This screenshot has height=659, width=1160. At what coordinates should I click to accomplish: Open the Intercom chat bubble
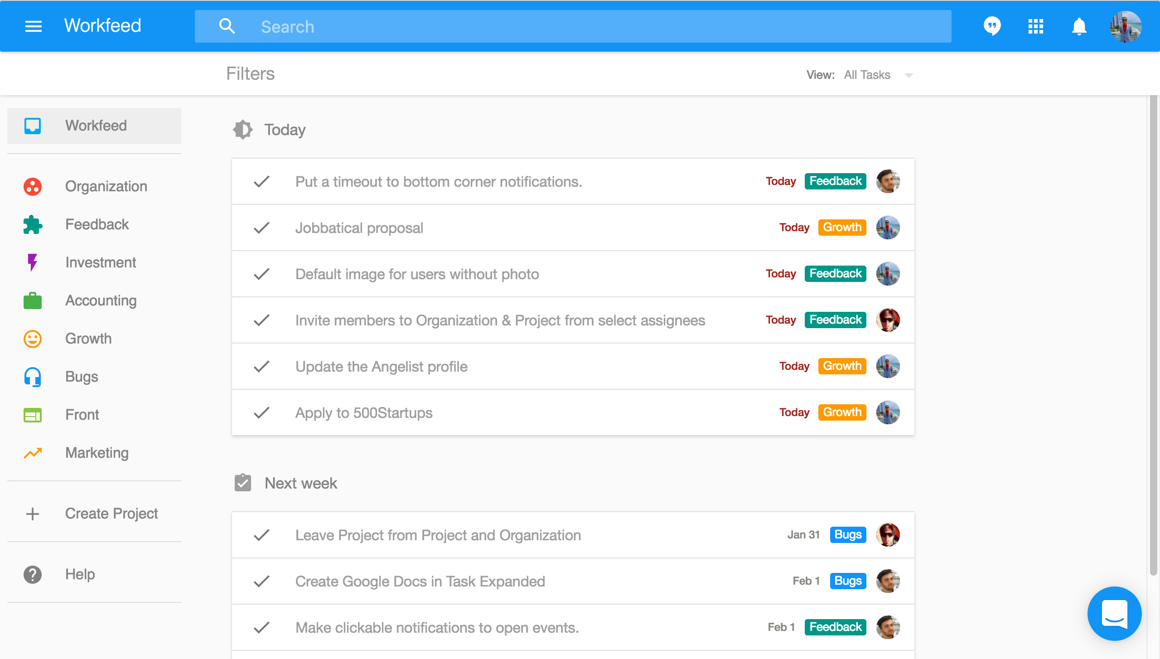1114,613
